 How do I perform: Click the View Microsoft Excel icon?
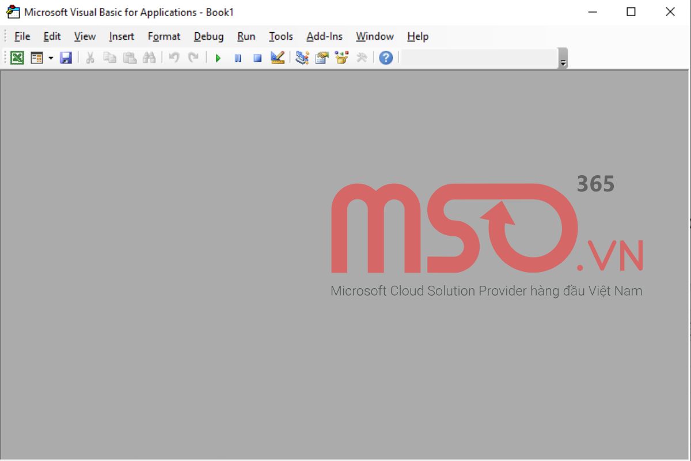coord(17,58)
